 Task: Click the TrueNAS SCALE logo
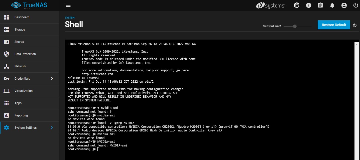click(x=29, y=5)
